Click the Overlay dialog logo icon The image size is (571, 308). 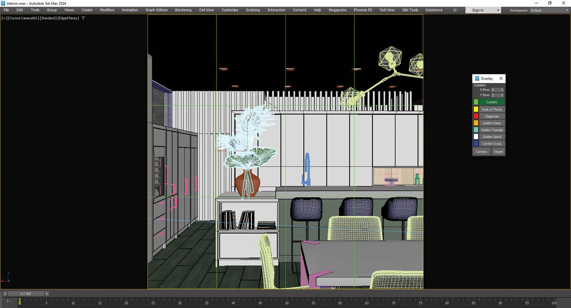pyautogui.click(x=477, y=78)
